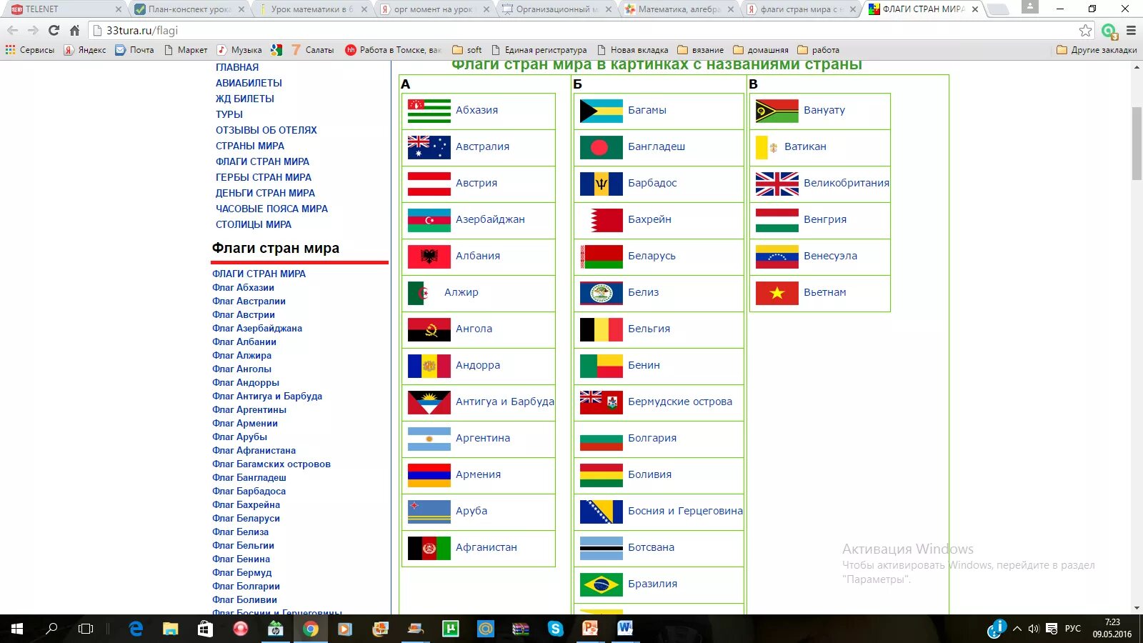Go to browser home page icon
Viewport: 1143px width, 643px height.
coord(74,31)
